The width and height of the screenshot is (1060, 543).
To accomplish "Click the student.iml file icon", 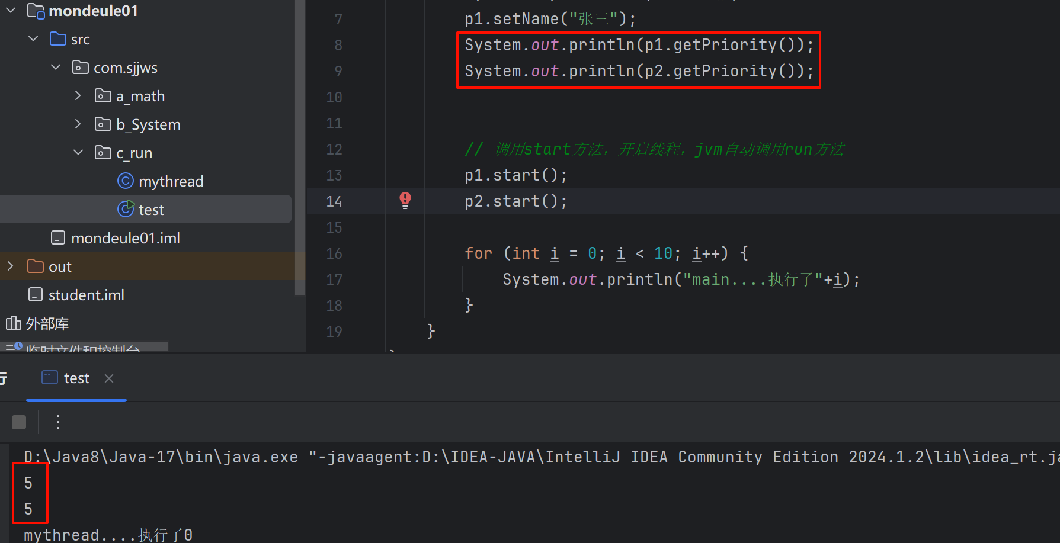I will 36,295.
